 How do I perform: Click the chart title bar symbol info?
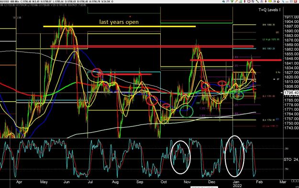(x=56, y=1)
